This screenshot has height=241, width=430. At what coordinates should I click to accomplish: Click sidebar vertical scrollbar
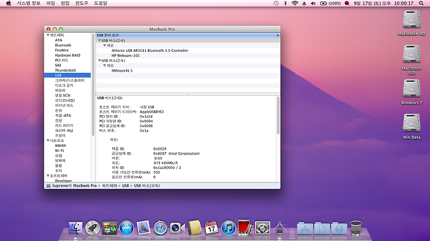tap(93, 85)
